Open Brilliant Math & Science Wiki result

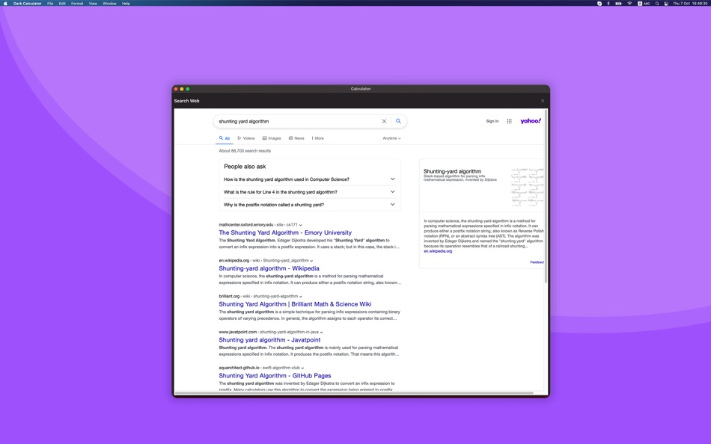click(295, 304)
